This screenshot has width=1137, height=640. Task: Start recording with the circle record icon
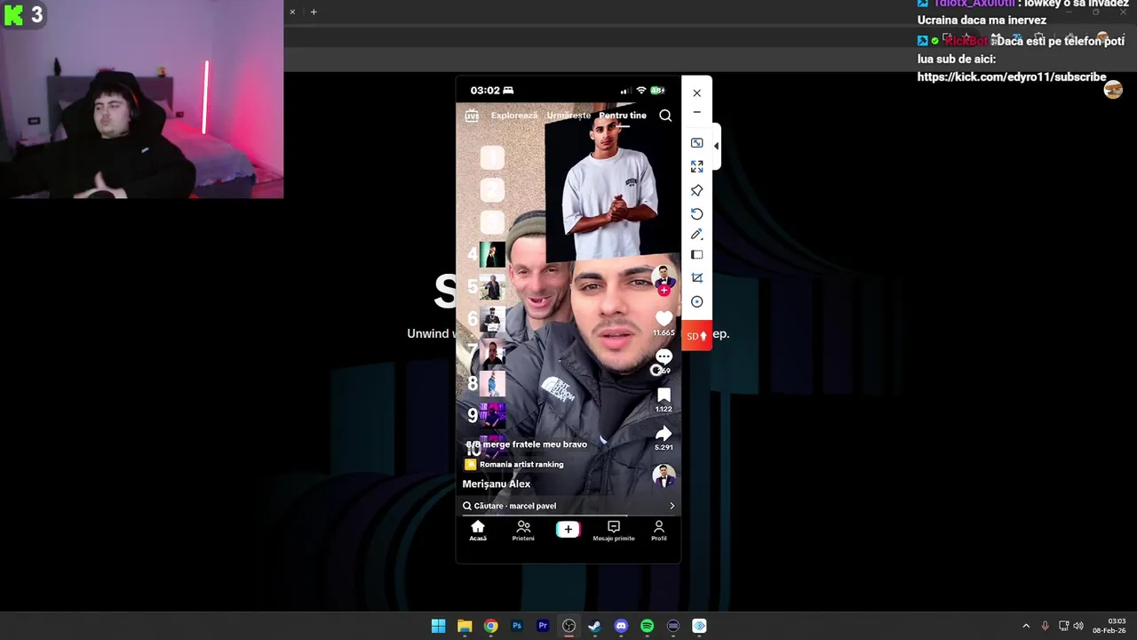point(696,302)
